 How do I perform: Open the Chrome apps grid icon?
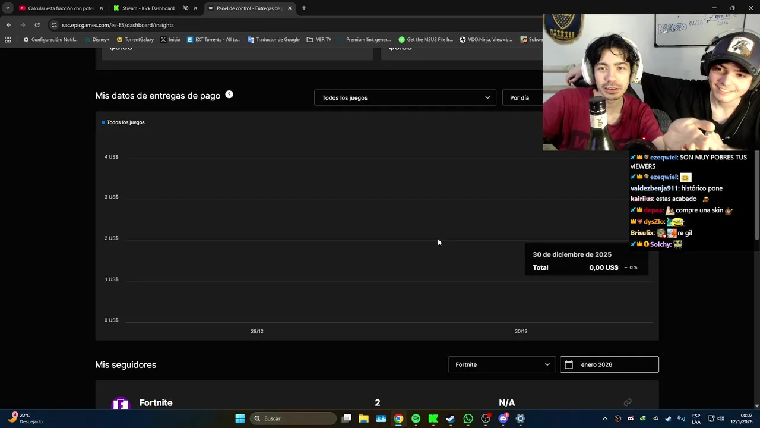click(8, 40)
